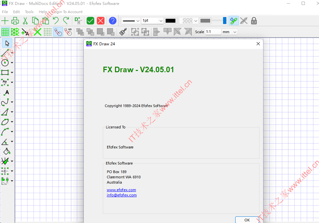
Task: Click the green checkmark accept icon
Action: point(90,21)
